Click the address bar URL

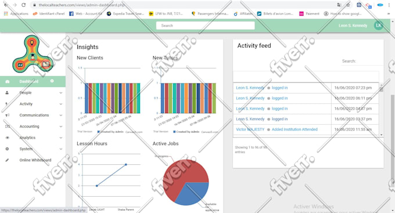tap(82, 5)
